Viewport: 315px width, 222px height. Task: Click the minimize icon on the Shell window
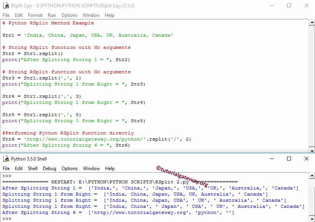(x=272, y=159)
